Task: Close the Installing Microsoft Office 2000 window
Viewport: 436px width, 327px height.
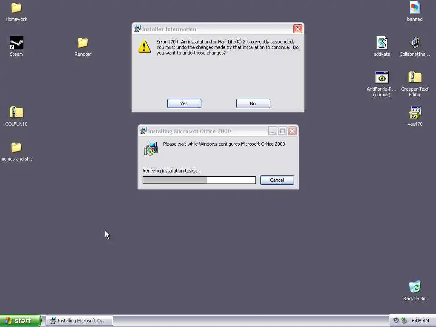Action: click(292, 131)
